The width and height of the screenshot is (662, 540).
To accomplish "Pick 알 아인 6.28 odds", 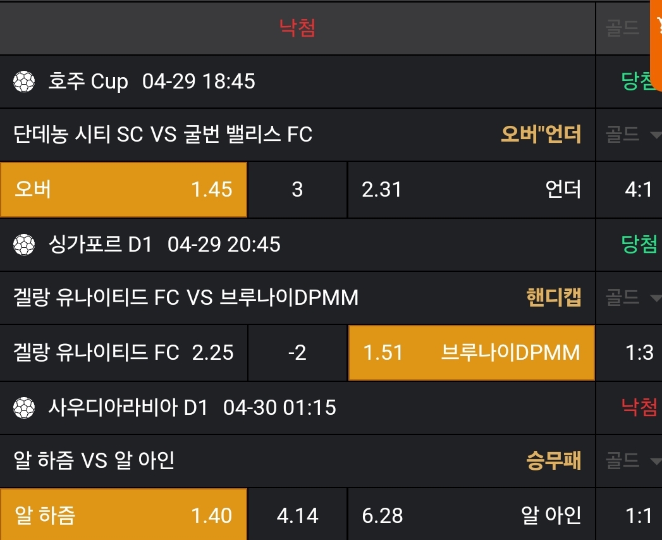I will [471, 515].
